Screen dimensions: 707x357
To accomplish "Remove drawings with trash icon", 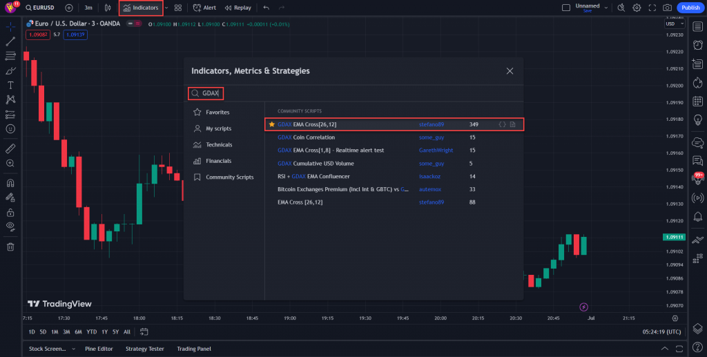I will [10, 247].
